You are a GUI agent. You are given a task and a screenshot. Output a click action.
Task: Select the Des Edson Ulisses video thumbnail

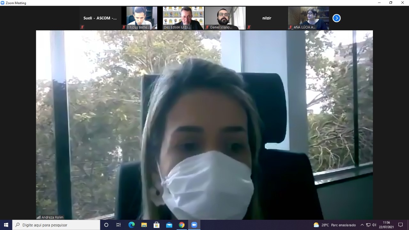(183, 18)
